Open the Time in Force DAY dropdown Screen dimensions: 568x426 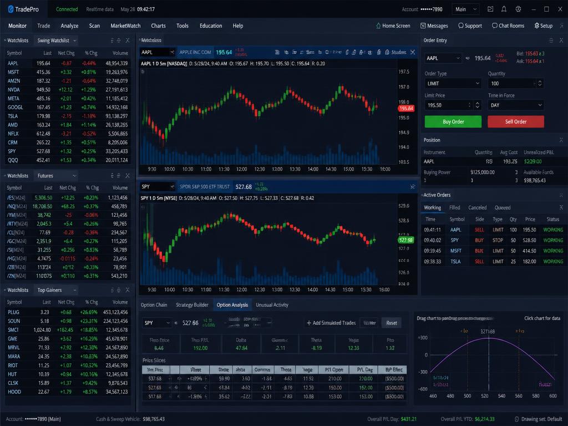(516, 105)
